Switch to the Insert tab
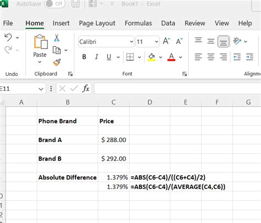The height and width of the screenshot is (223, 261). pos(61,23)
